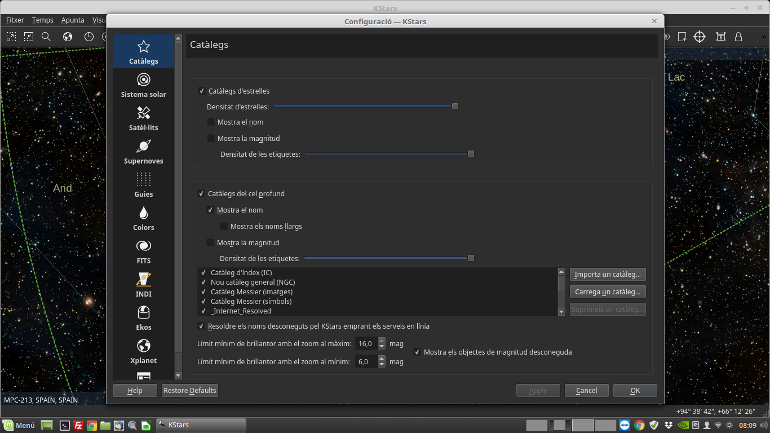Click Restore Defaults
This screenshot has height=433, width=770.
pos(190,391)
